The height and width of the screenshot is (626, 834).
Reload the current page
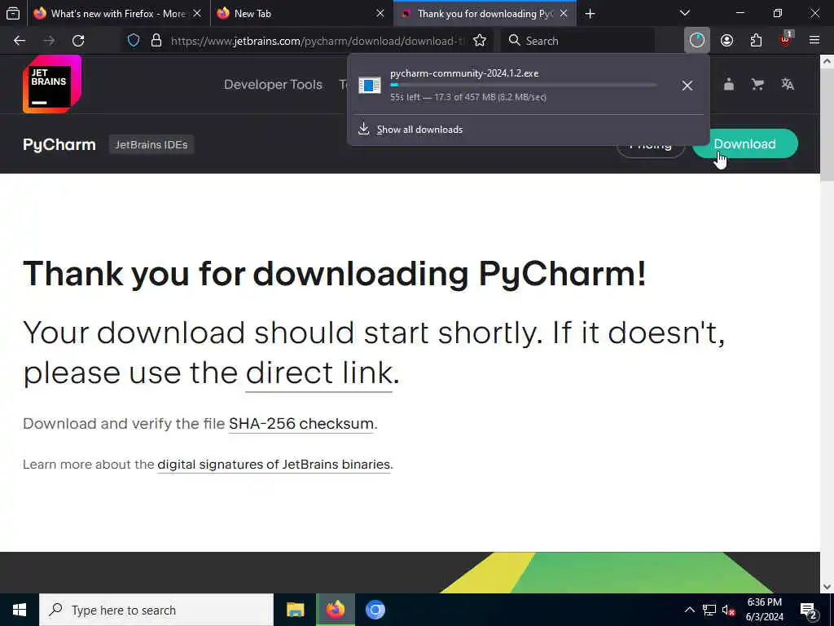pyautogui.click(x=78, y=41)
